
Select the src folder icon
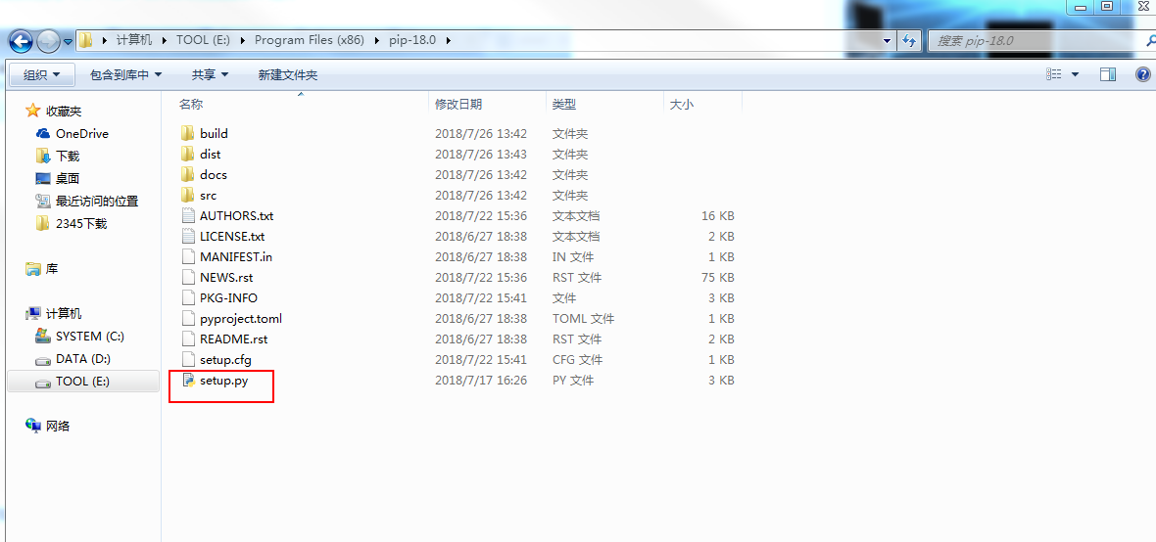[x=188, y=195]
